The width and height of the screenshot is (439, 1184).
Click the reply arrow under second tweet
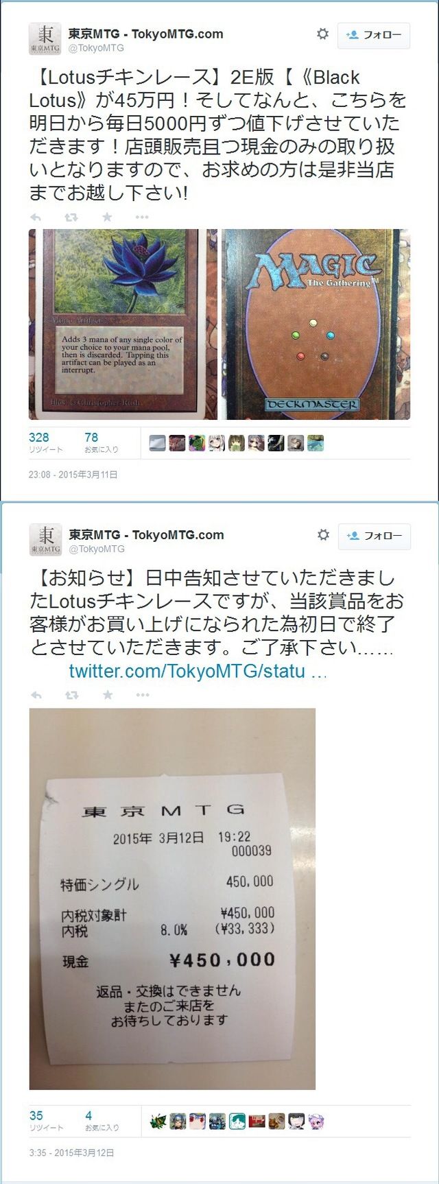point(36,695)
